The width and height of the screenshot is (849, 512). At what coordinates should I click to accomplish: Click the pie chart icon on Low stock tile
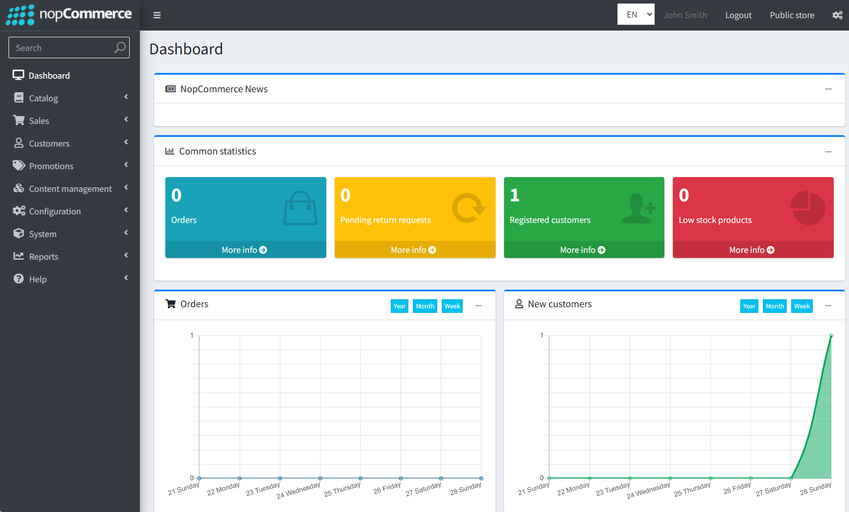pos(808,208)
